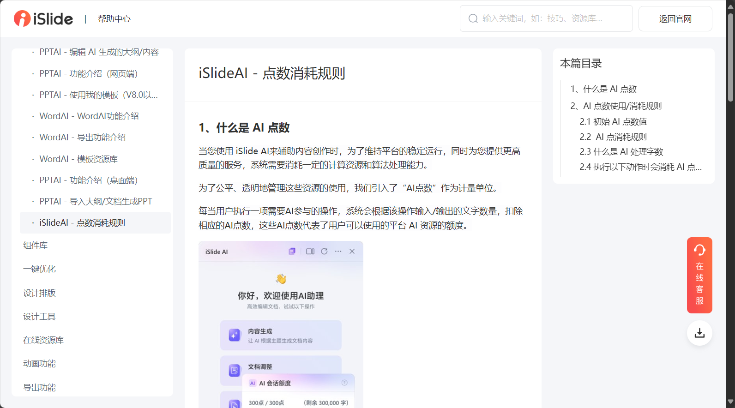Click the refresh icon in iSlide AI panel image

coord(324,252)
